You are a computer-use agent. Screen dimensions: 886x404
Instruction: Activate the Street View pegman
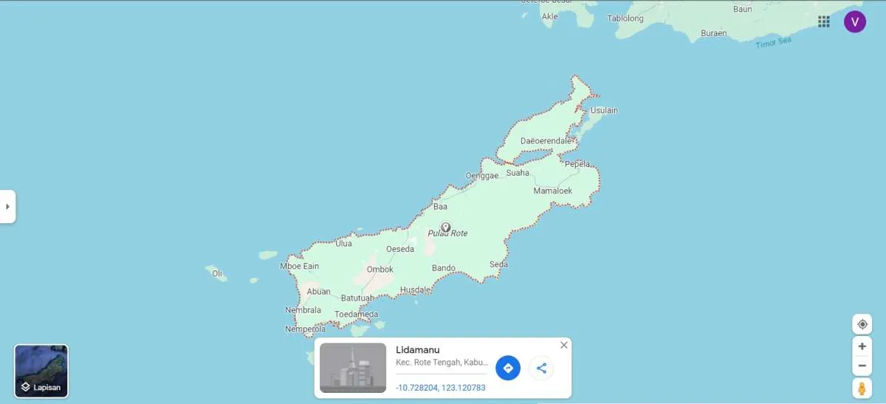point(862,388)
